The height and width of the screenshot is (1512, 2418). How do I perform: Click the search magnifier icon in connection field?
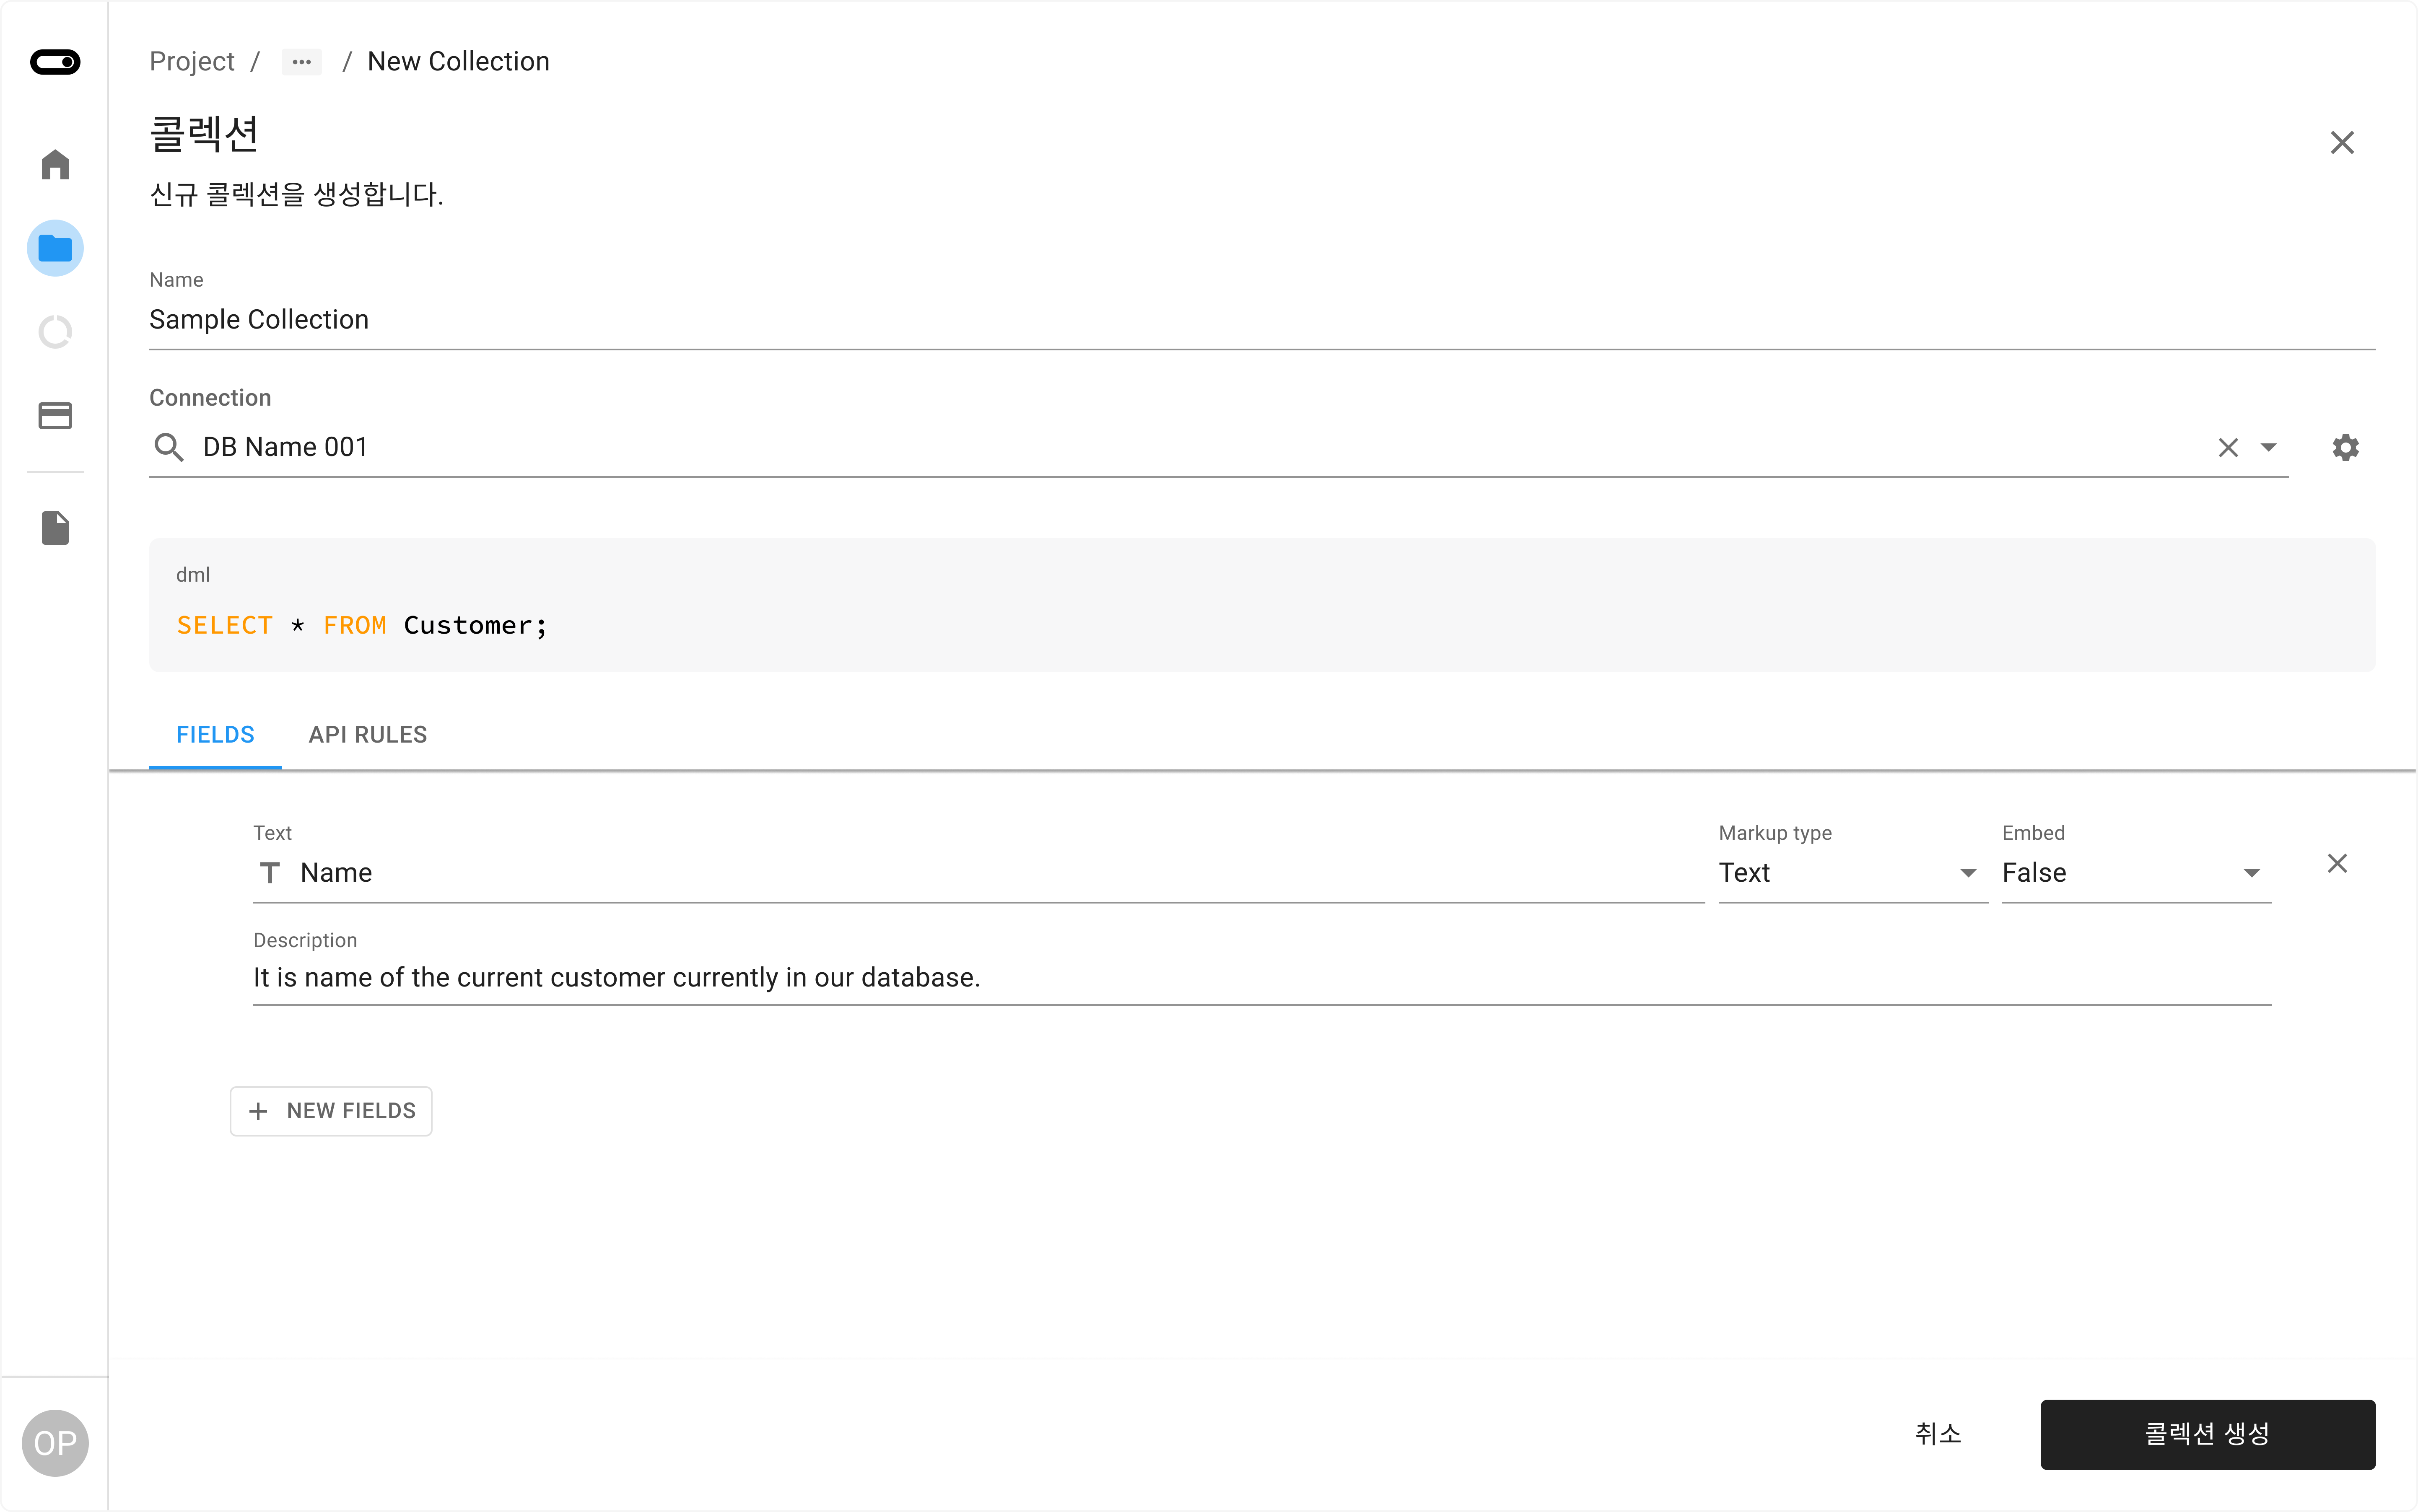pos(169,446)
